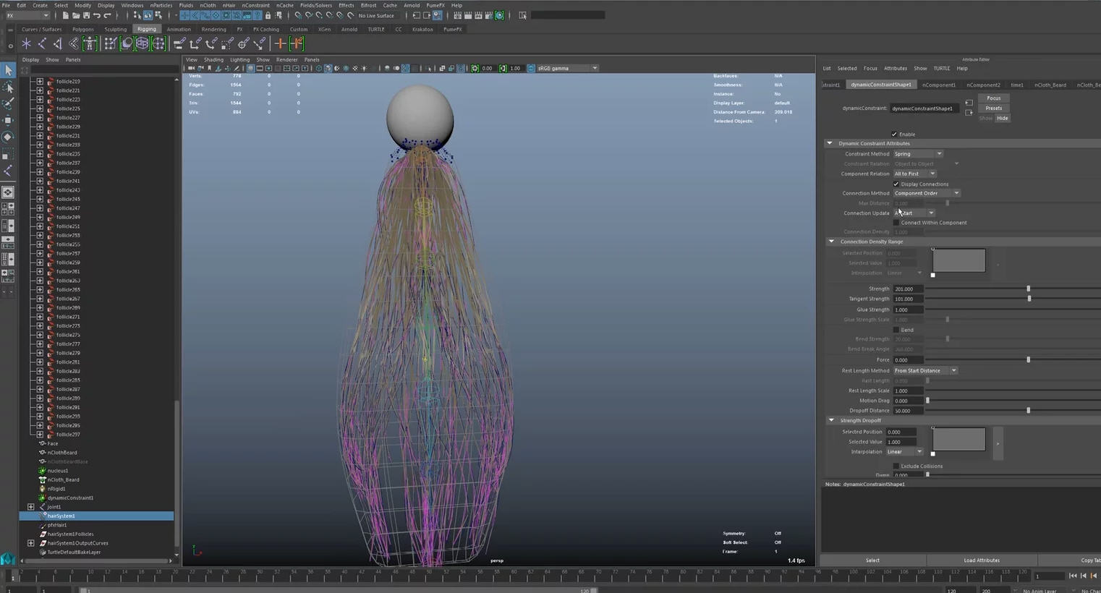The image size is (1101, 593).
Task: Select hairSystem1 in the Outliner
Action: [61, 516]
